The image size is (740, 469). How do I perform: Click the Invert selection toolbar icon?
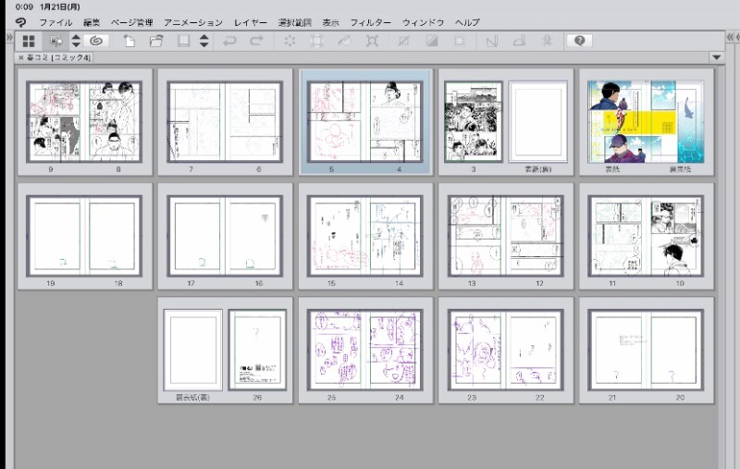pos(431,41)
